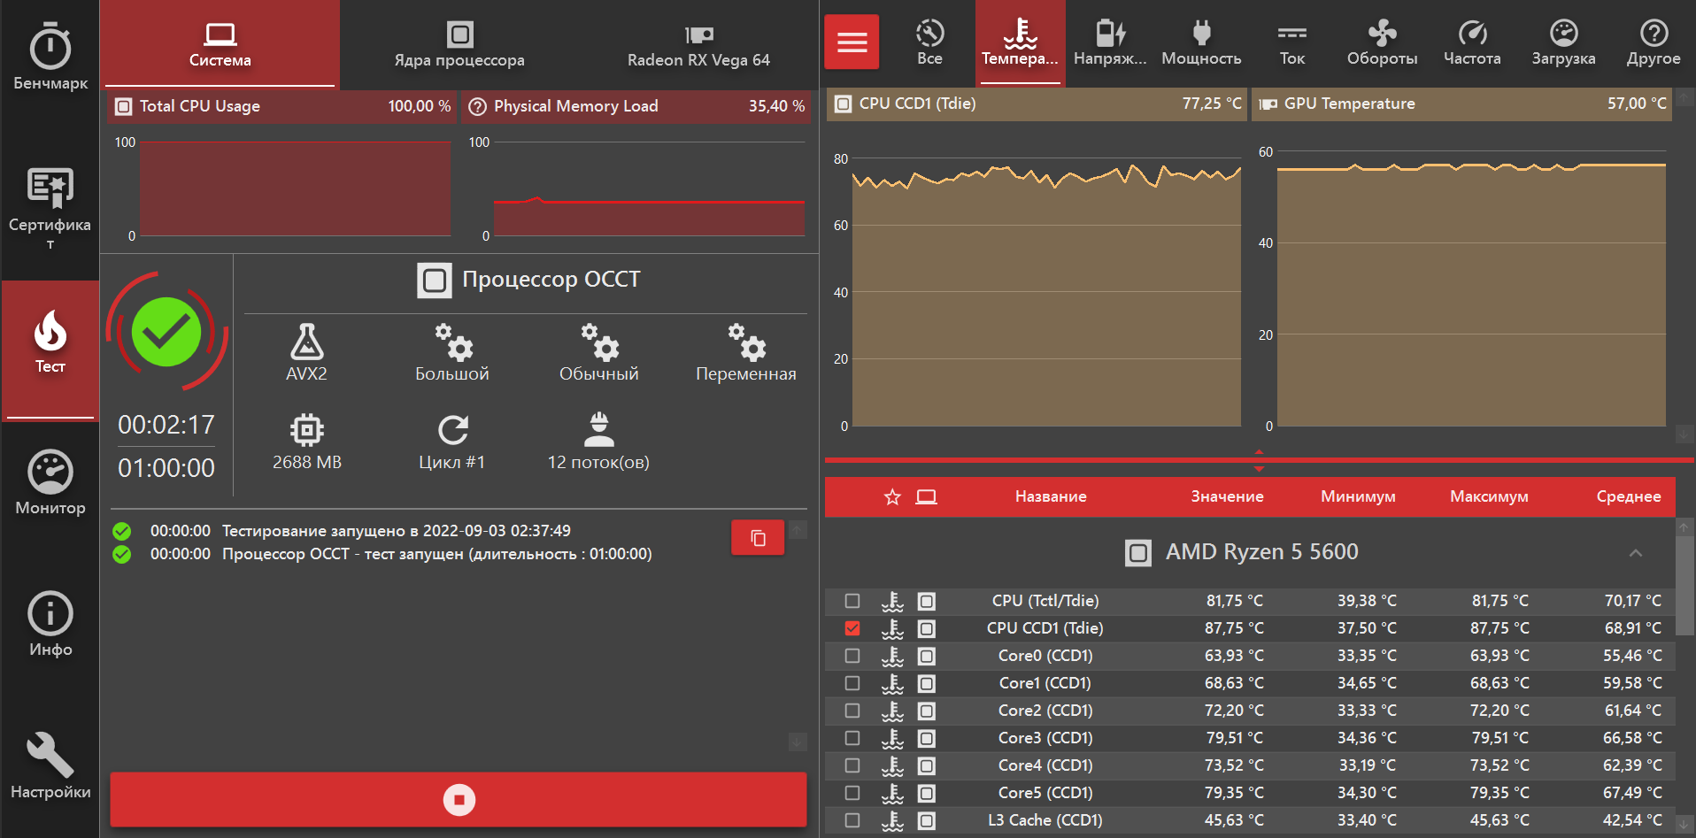Open Настройки wrench settings

tap(50, 766)
